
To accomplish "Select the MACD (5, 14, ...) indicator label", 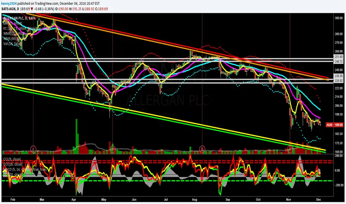I will point(25,170).
